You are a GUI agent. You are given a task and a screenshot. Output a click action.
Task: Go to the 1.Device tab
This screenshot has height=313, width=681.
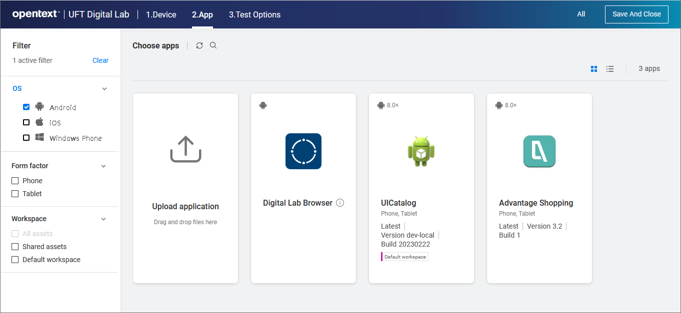coord(161,14)
